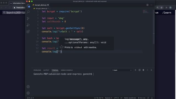176x99 pixels.
Task: Change end of line sequence LF
Action: 121,98
